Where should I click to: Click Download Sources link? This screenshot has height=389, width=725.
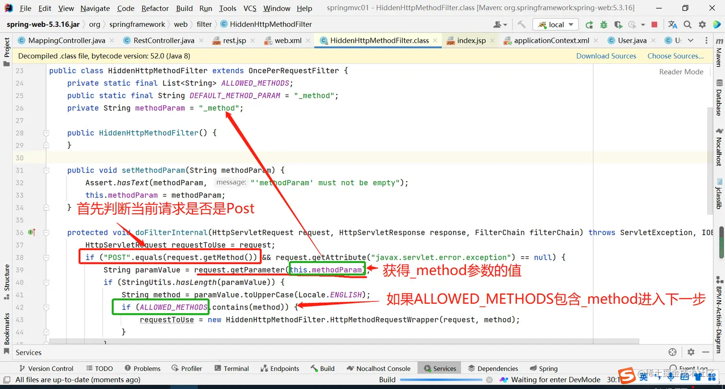click(x=606, y=56)
